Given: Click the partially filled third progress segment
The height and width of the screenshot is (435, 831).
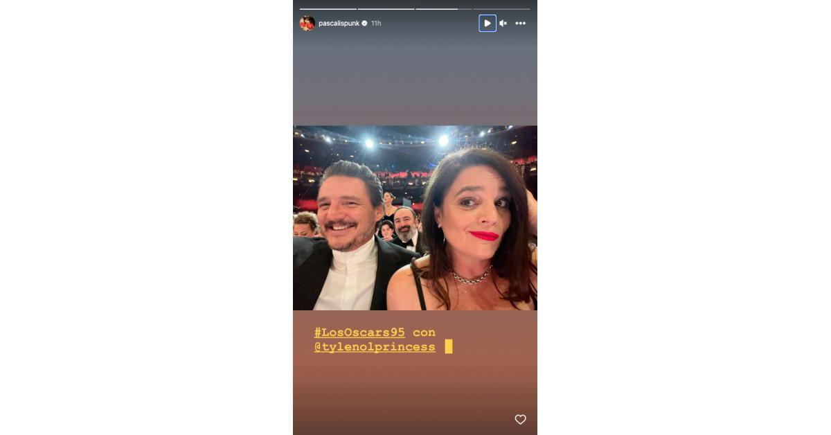Looking at the screenshot, I should [x=443, y=9].
